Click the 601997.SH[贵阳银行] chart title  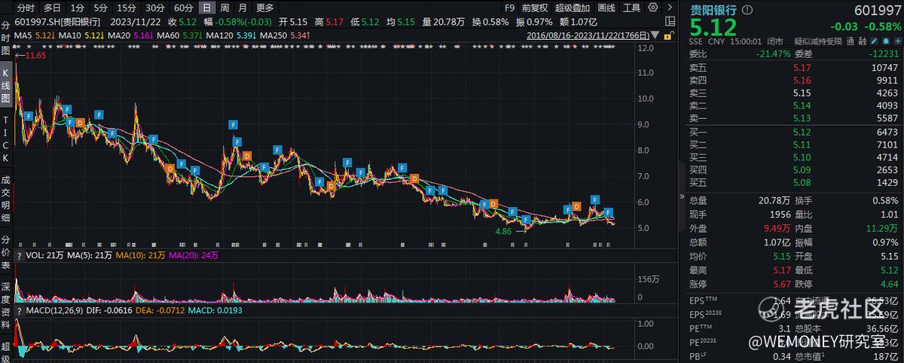click(58, 22)
